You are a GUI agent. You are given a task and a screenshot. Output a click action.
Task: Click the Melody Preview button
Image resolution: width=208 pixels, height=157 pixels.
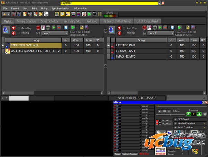pos(129,154)
